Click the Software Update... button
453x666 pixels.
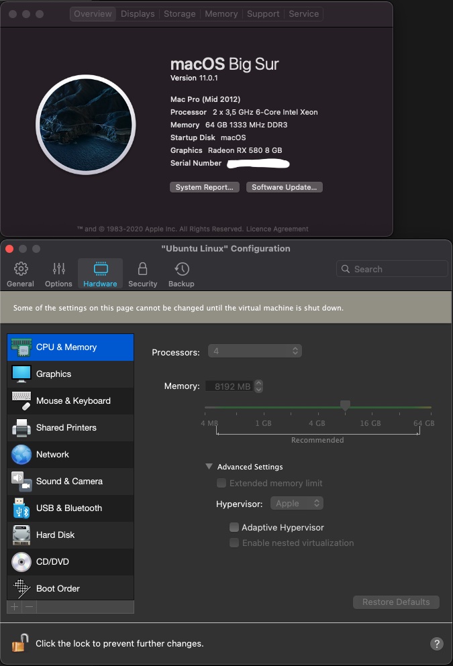[x=285, y=187]
